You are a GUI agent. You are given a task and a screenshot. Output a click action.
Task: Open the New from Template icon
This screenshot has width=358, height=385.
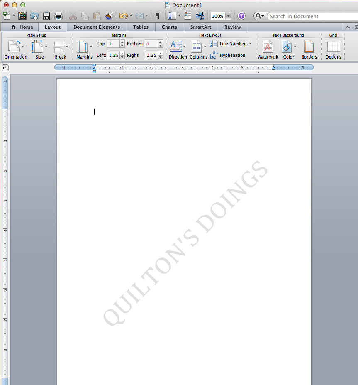22,16
